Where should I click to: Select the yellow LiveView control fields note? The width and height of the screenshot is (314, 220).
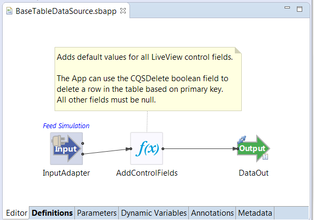pos(148,79)
